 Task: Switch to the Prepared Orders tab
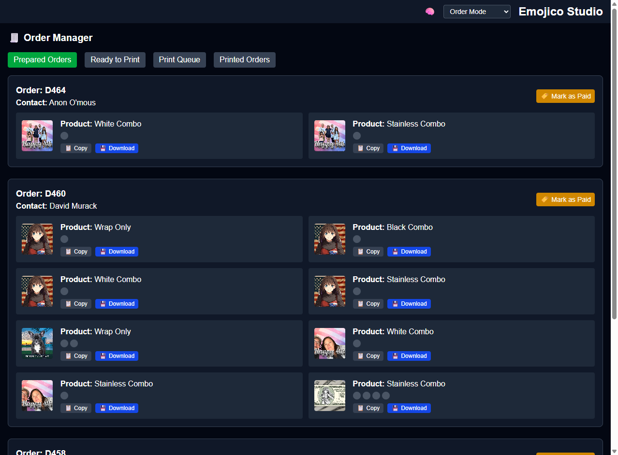(42, 60)
